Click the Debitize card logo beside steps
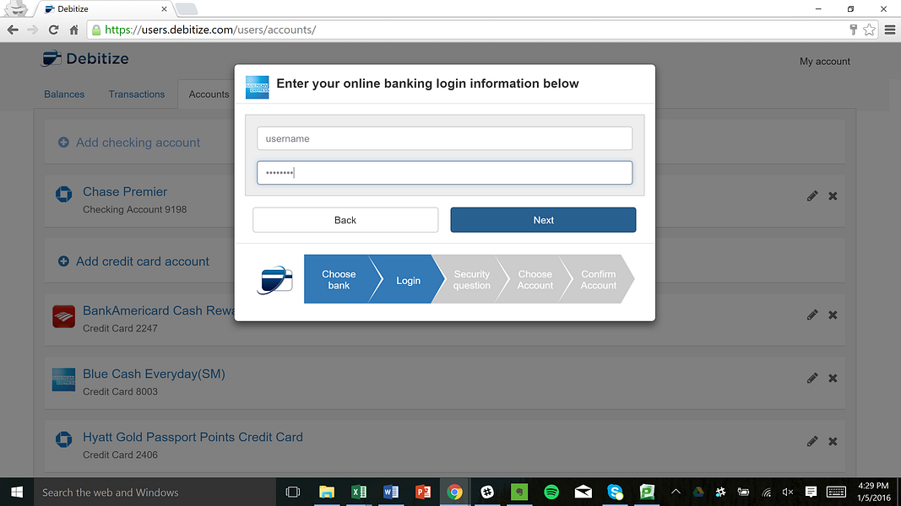 pyautogui.click(x=274, y=279)
